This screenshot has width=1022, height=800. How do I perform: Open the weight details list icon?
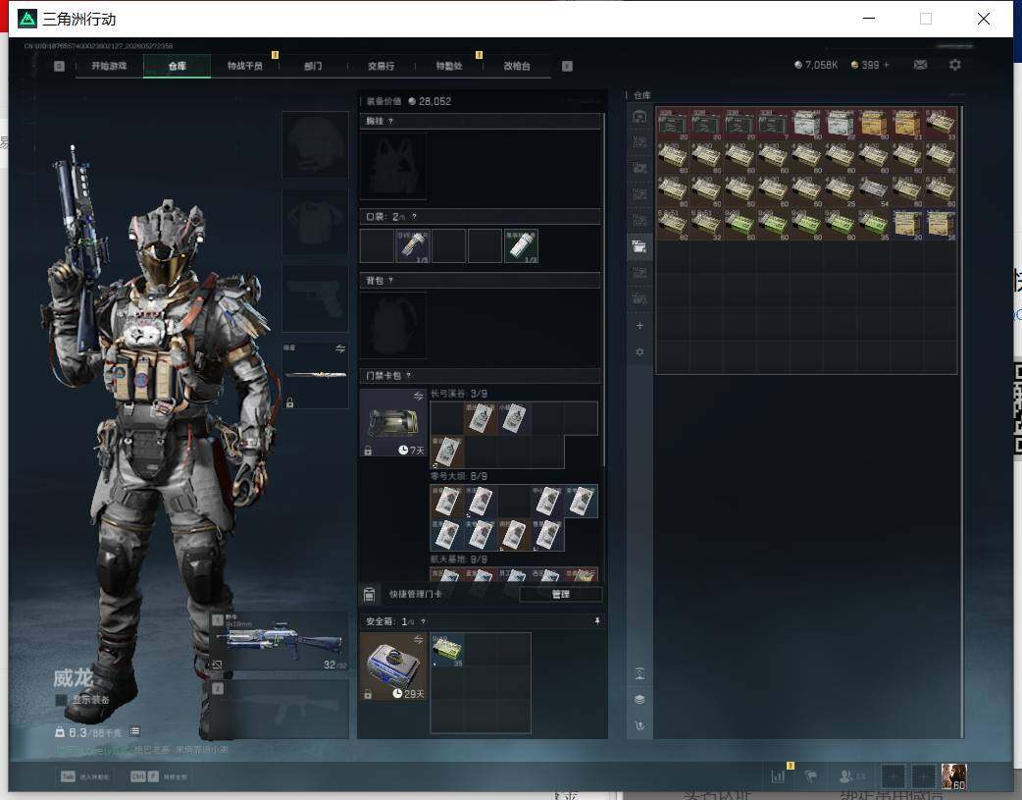(x=134, y=731)
